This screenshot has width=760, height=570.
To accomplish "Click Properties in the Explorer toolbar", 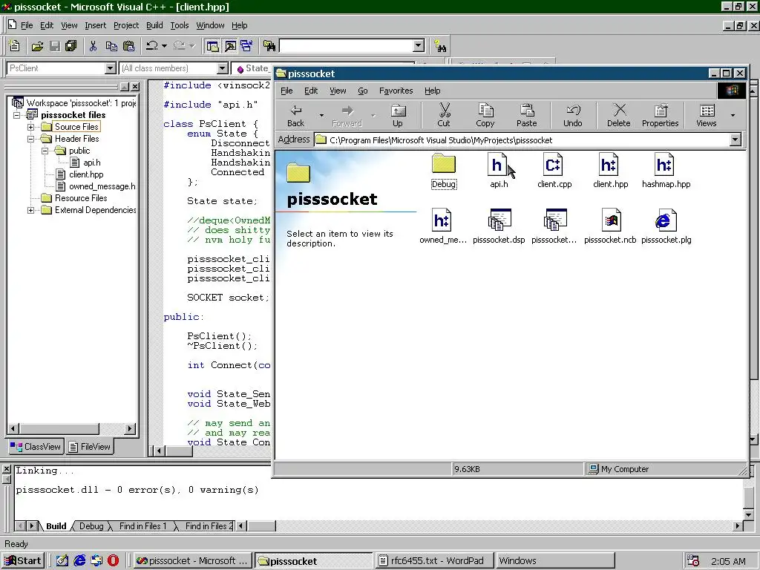I will [x=660, y=115].
